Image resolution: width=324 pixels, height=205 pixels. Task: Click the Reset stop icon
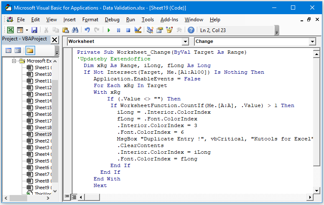(x=128, y=30)
